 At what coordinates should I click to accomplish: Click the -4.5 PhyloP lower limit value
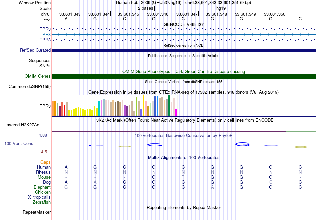point(43,152)
